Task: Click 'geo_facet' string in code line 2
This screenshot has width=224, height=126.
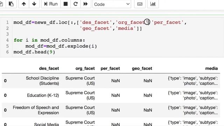Action: pyautogui.click(x=96, y=28)
